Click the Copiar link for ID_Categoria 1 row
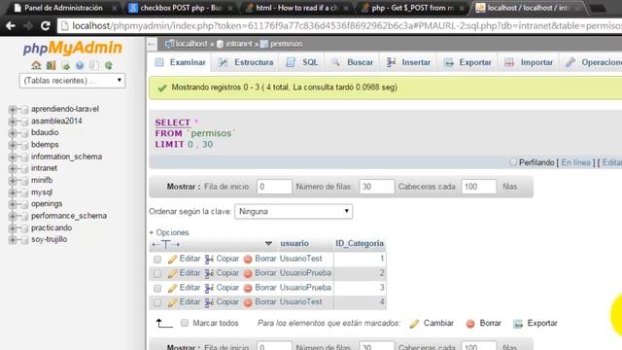622x350 pixels. coord(227,259)
